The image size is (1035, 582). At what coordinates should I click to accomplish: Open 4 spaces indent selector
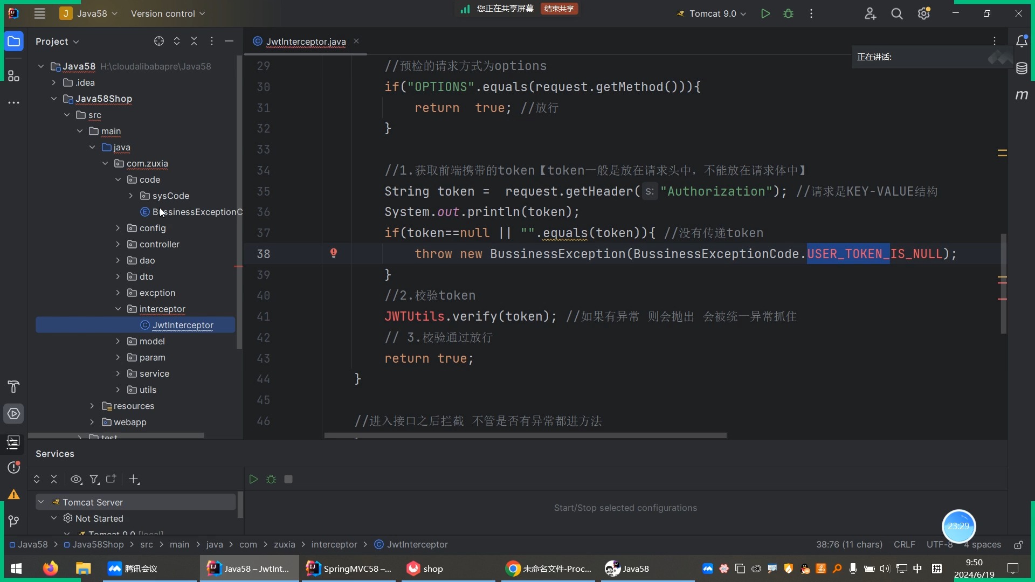982,545
